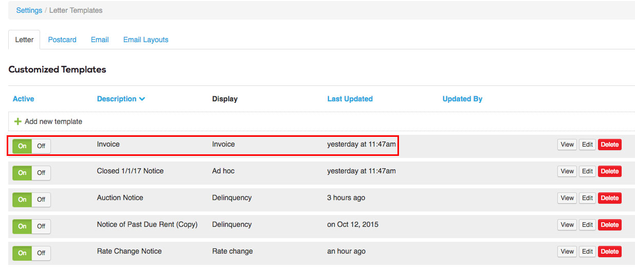This screenshot has width=635, height=267.
Task: Toggle off the Rate Change Notice template
Action: point(41,253)
